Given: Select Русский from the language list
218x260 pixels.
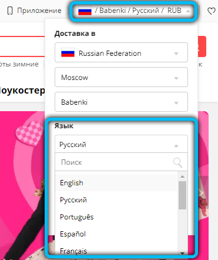Looking at the screenshot, I should pyautogui.click(x=116, y=200).
